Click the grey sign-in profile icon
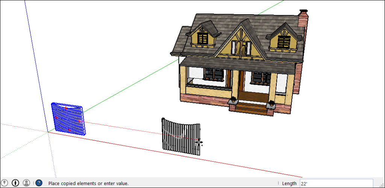This screenshot has height=188, width=385. 26,183
